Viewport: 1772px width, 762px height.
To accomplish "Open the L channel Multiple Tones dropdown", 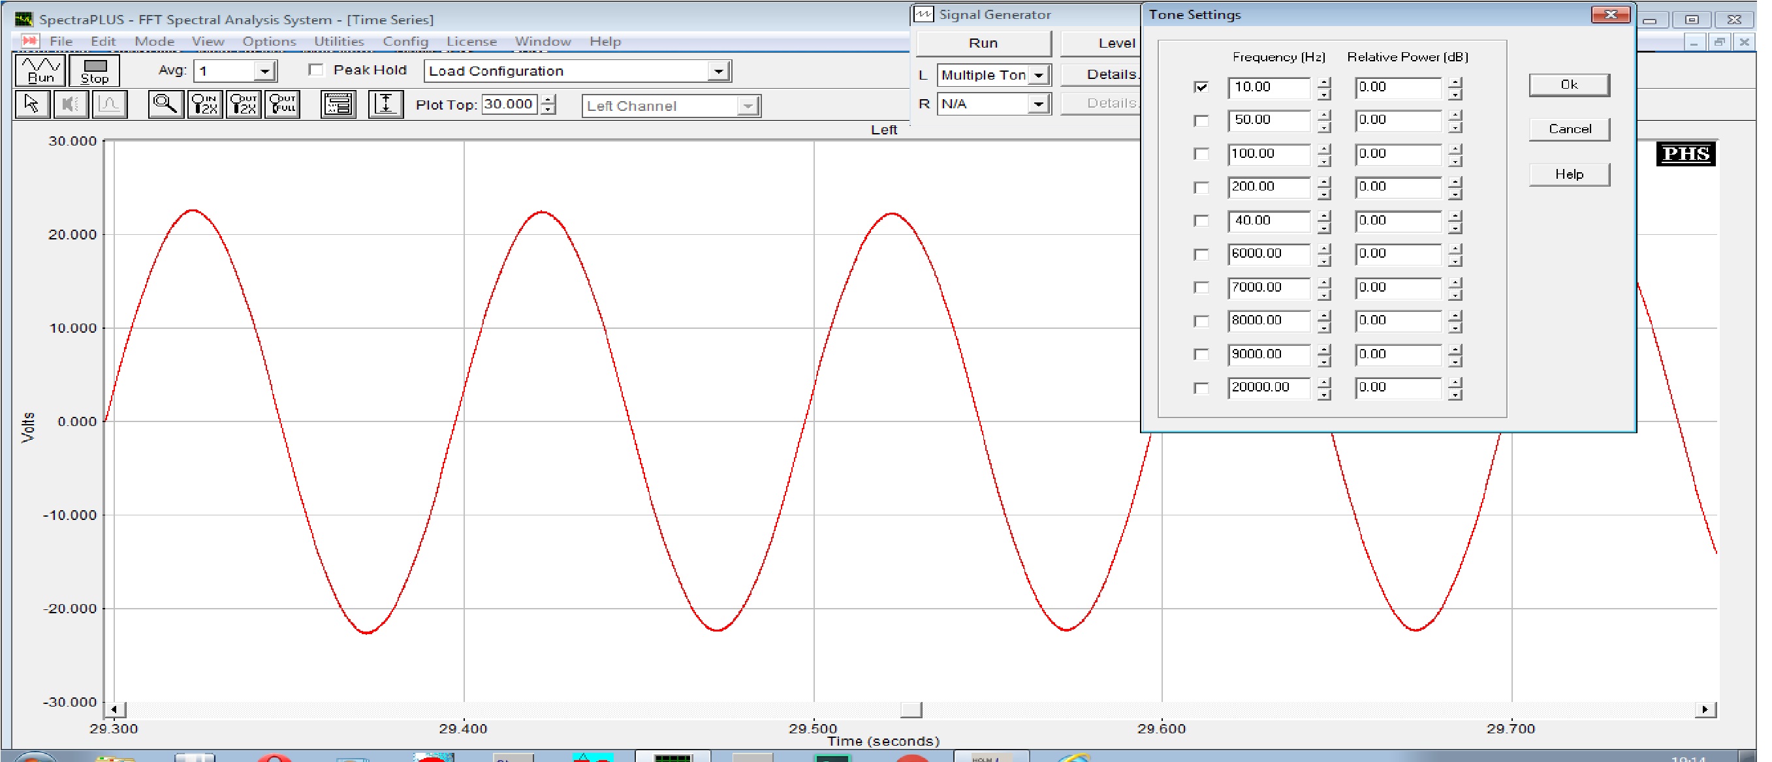I will pos(1039,75).
